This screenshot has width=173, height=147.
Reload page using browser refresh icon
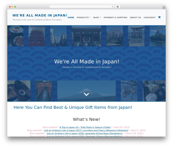pos(112,7)
